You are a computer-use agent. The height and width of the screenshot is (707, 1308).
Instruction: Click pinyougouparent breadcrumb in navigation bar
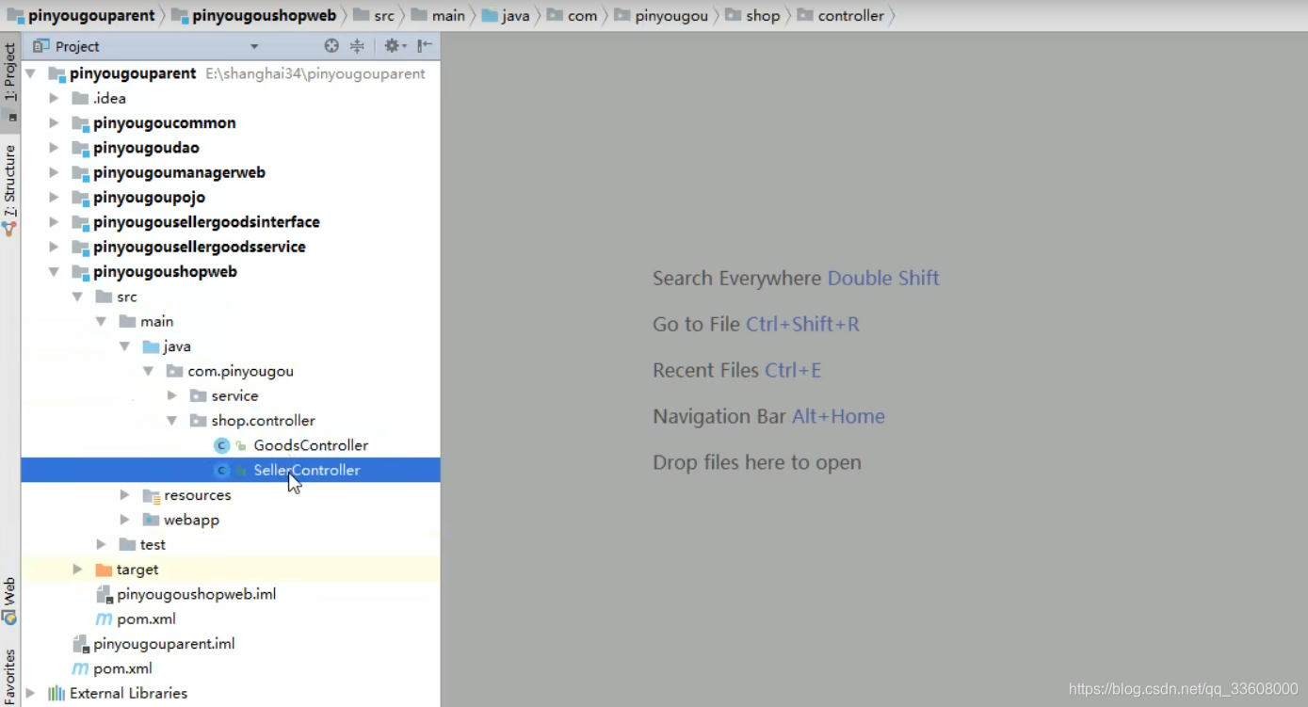(x=82, y=15)
